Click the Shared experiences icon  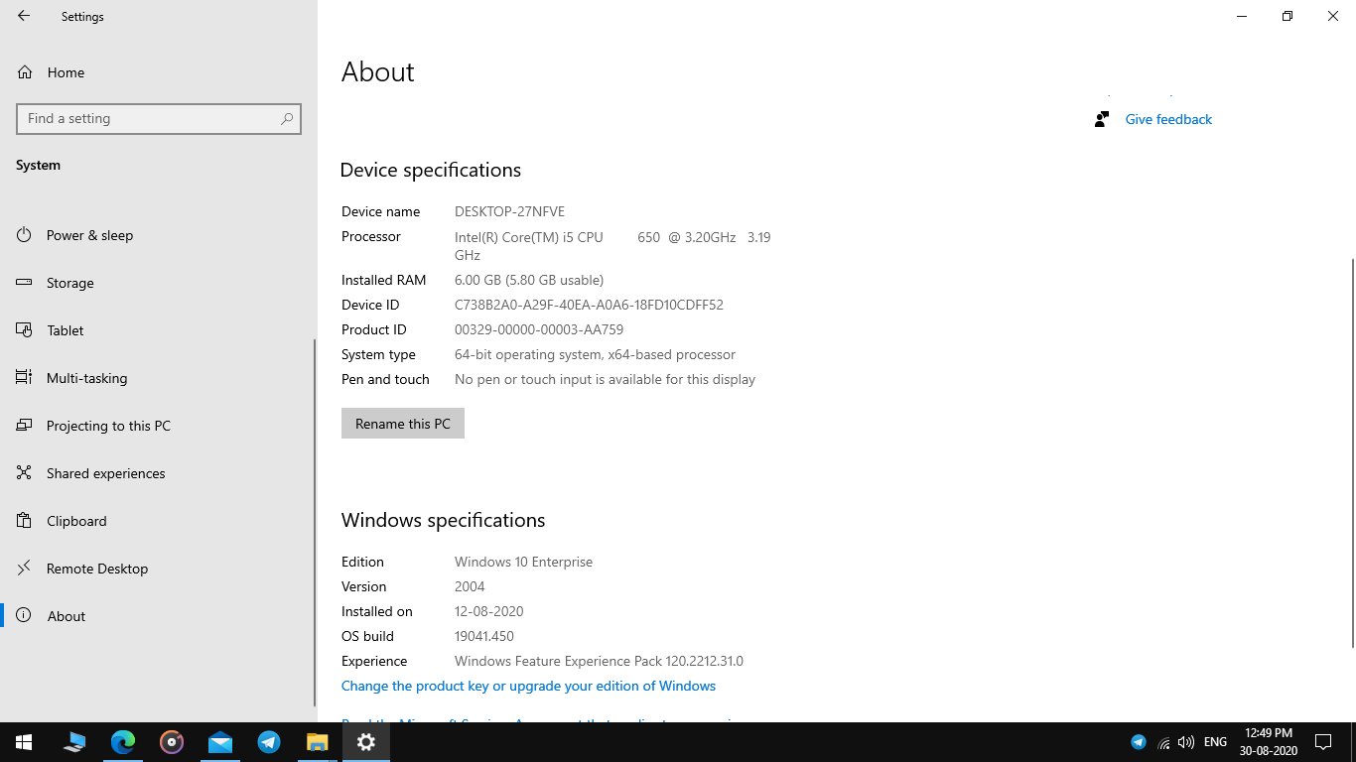tap(24, 473)
